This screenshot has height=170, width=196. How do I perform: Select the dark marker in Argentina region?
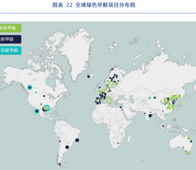67,147
